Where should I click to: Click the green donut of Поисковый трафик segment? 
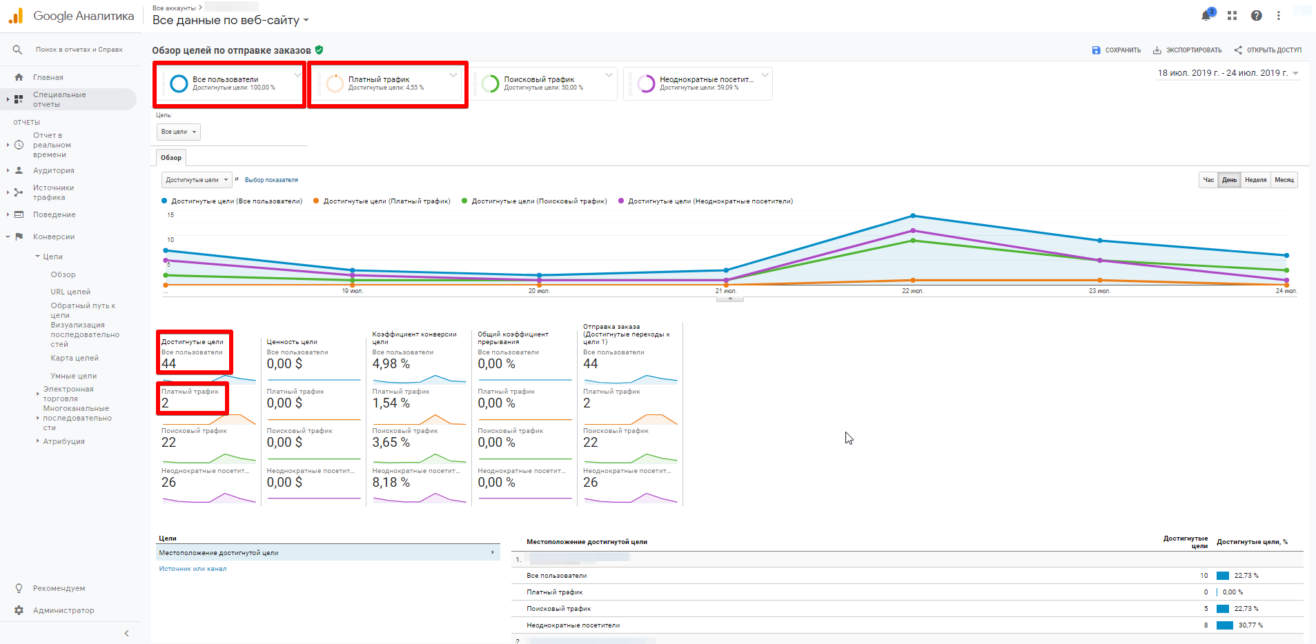tap(490, 83)
